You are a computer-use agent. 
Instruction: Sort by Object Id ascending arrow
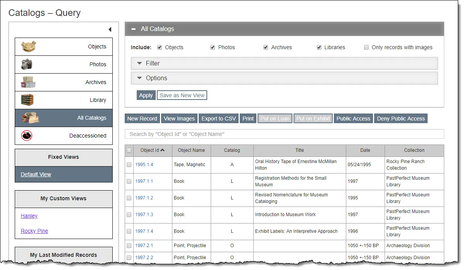(x=162, y=150)
